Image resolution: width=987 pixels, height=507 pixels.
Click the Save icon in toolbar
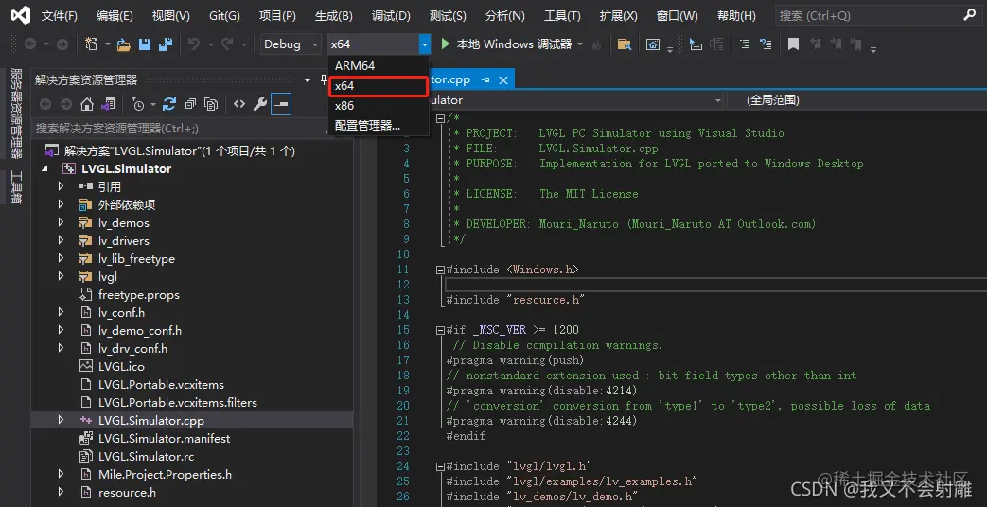click(145, 44)
